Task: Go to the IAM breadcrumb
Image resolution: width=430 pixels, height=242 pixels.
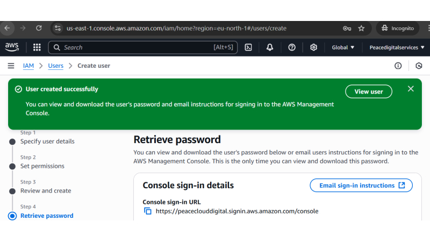Action: pos(28,66)
